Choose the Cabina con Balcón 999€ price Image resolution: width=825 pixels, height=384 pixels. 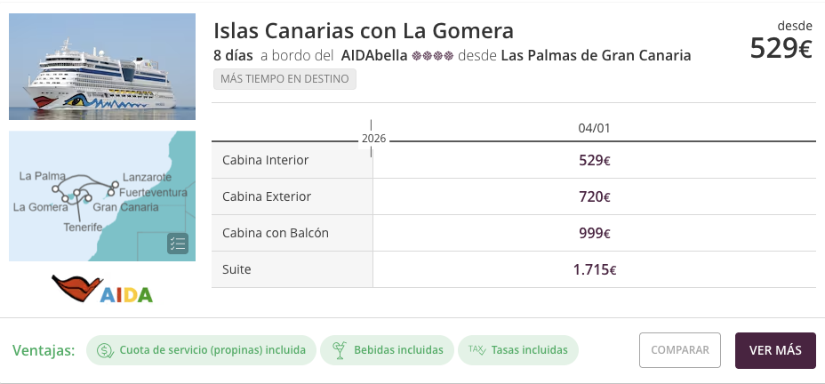pos(594,233)
